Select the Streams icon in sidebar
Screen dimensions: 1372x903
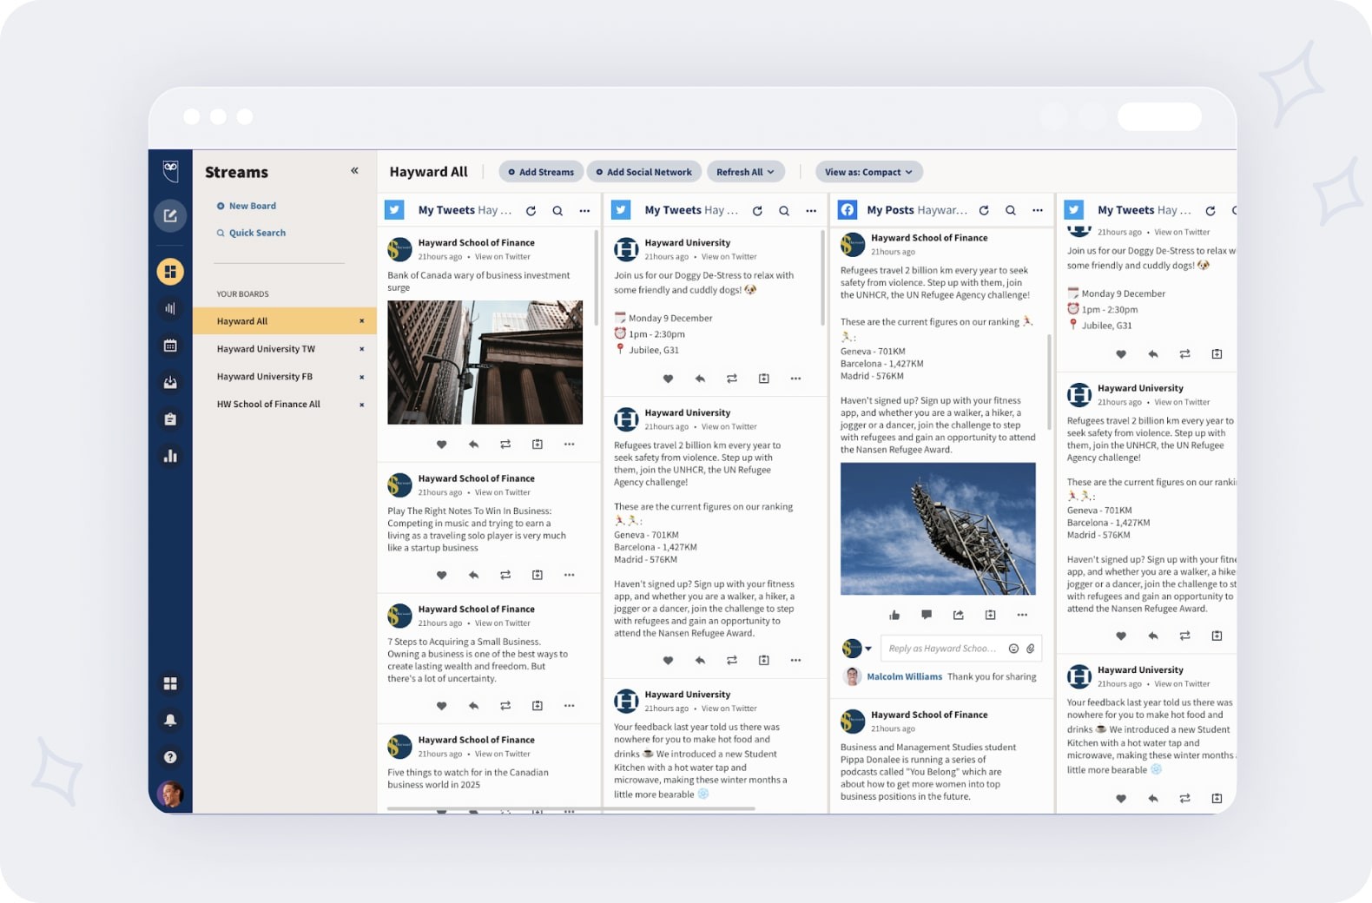(x=170, y=272)
